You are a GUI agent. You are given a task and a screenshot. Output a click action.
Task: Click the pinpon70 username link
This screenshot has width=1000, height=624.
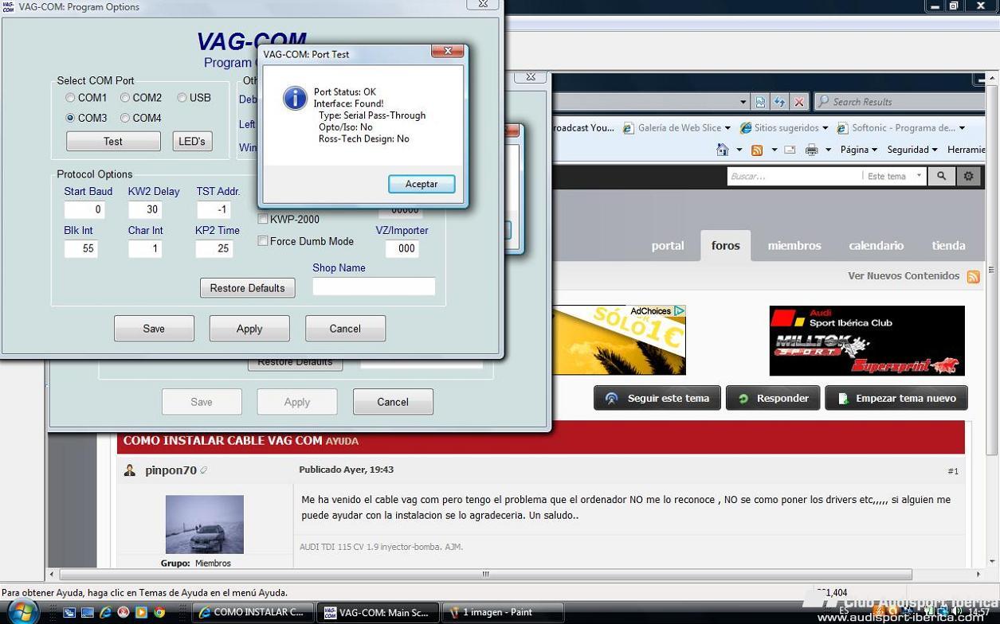click(x=171, y=470)
